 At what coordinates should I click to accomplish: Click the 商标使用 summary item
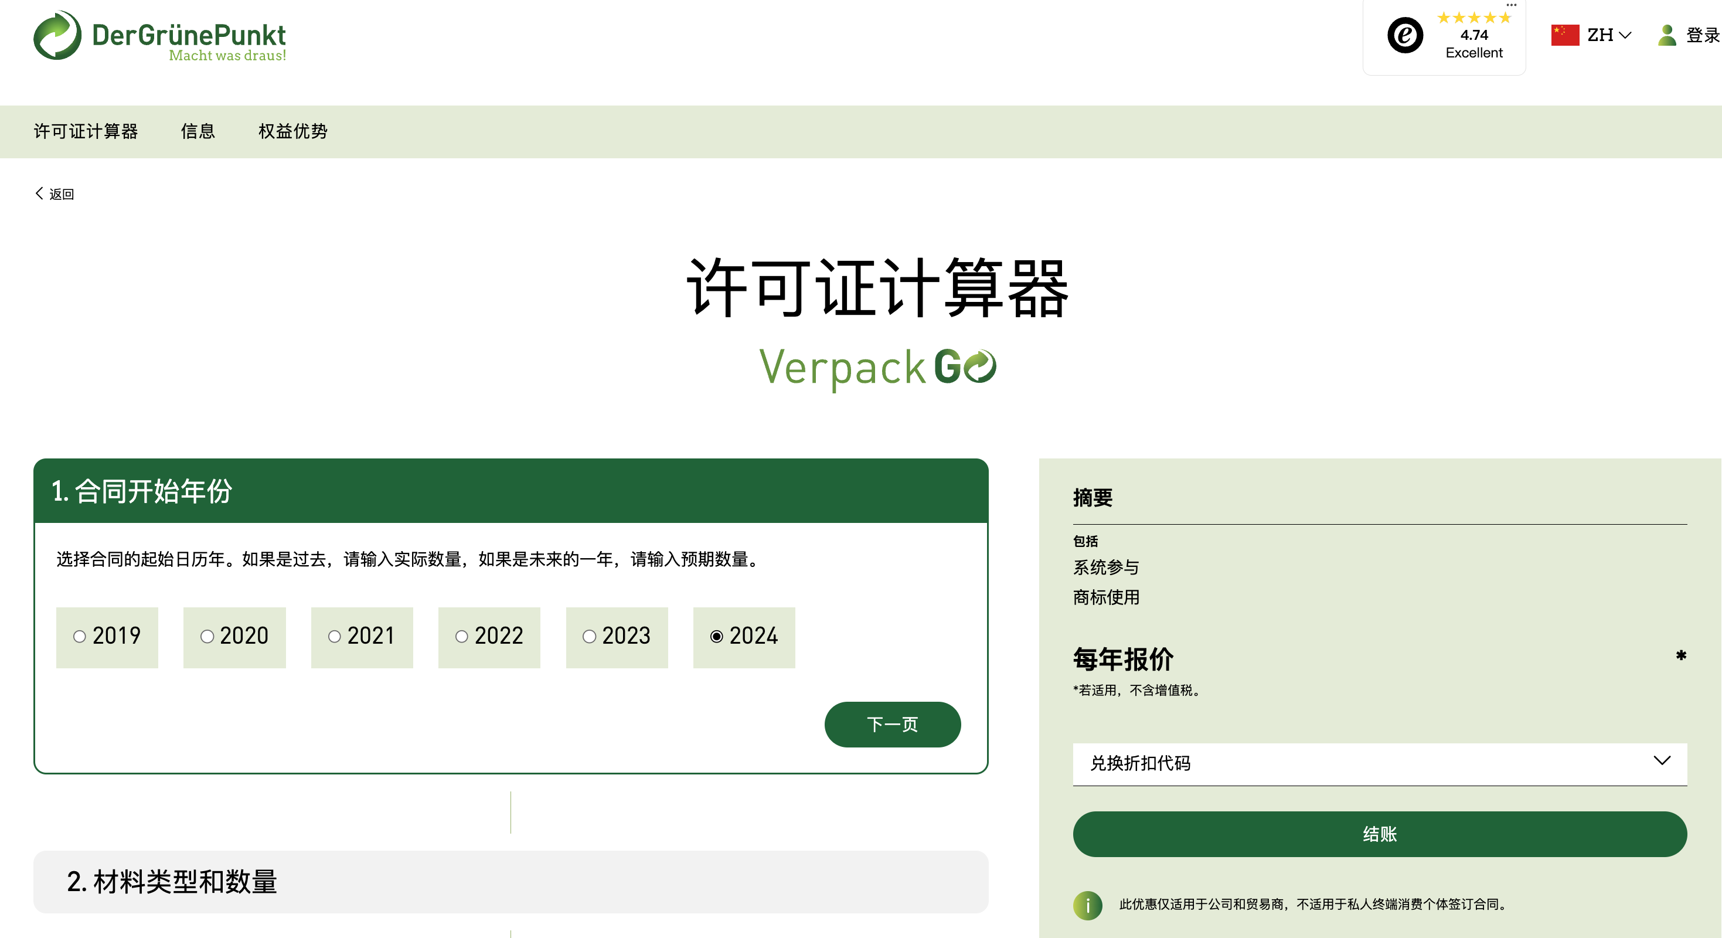1107,597
